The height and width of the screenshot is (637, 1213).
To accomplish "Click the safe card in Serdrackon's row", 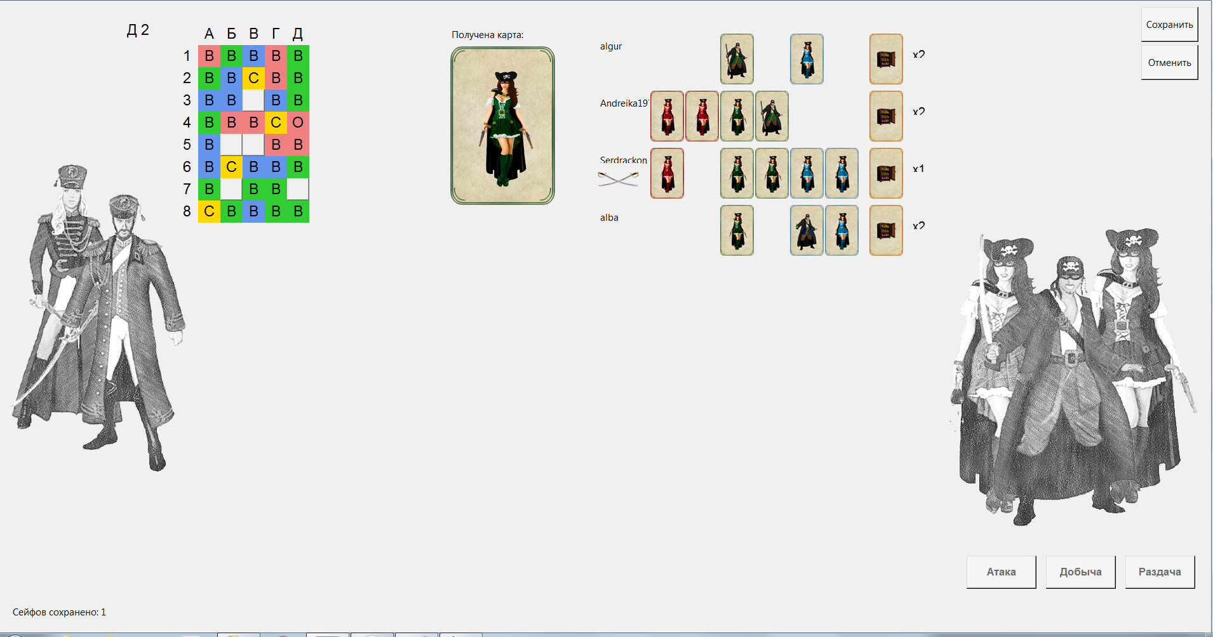I will 886,173.
